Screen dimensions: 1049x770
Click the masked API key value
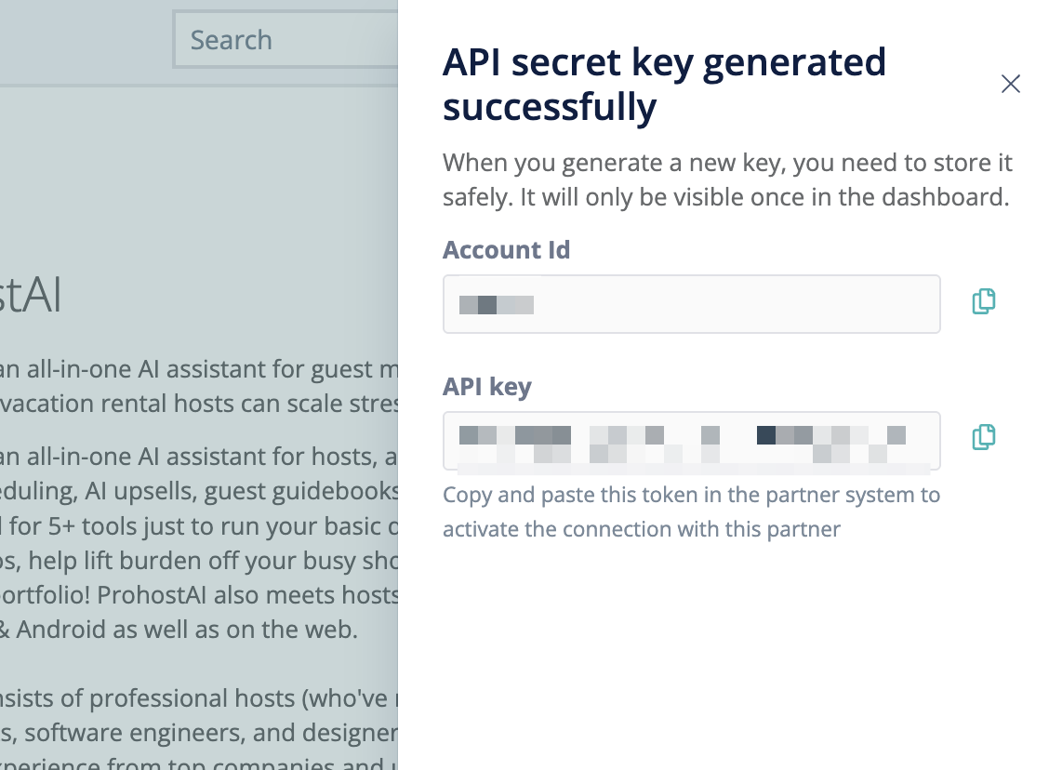(683, 441)
